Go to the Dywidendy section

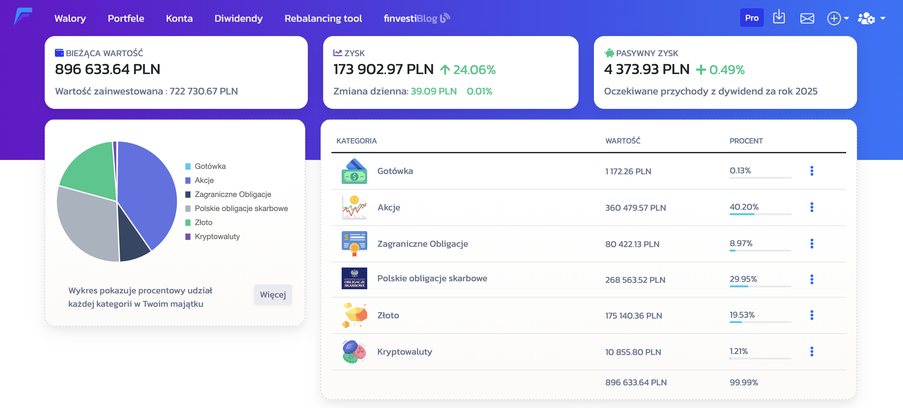tap(239, 18)
